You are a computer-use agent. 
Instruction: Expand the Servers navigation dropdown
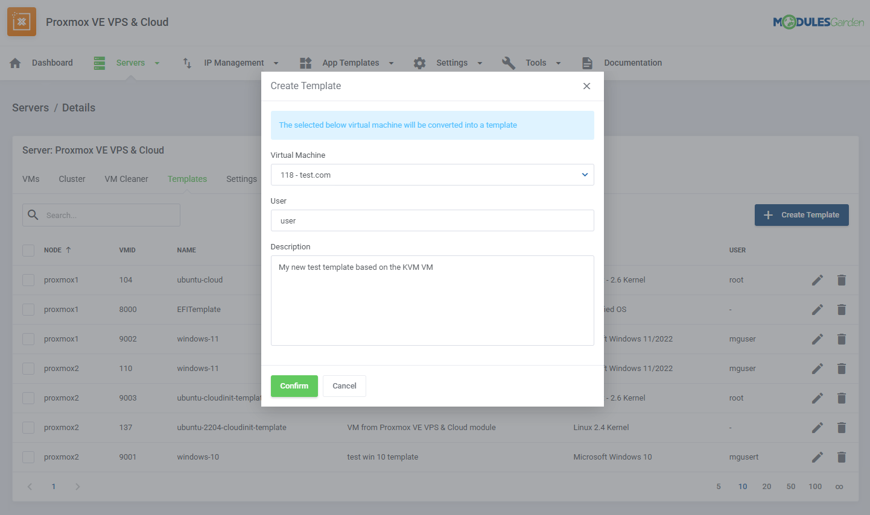tap(156, 62)
